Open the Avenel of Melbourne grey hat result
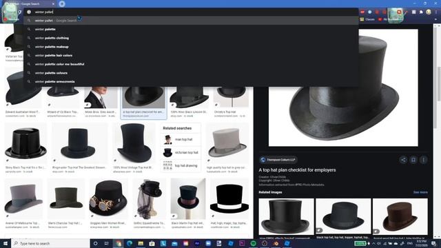441x248 pixels. [x=23, y=199]
